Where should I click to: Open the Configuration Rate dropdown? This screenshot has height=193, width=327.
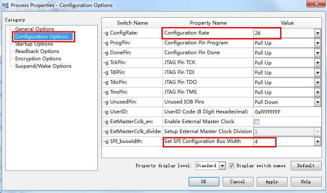[x=318, y=33]
